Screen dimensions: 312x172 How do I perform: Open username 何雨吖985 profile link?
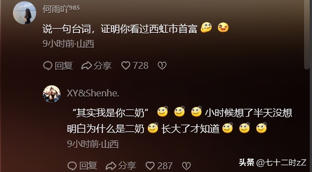(61, 9)
